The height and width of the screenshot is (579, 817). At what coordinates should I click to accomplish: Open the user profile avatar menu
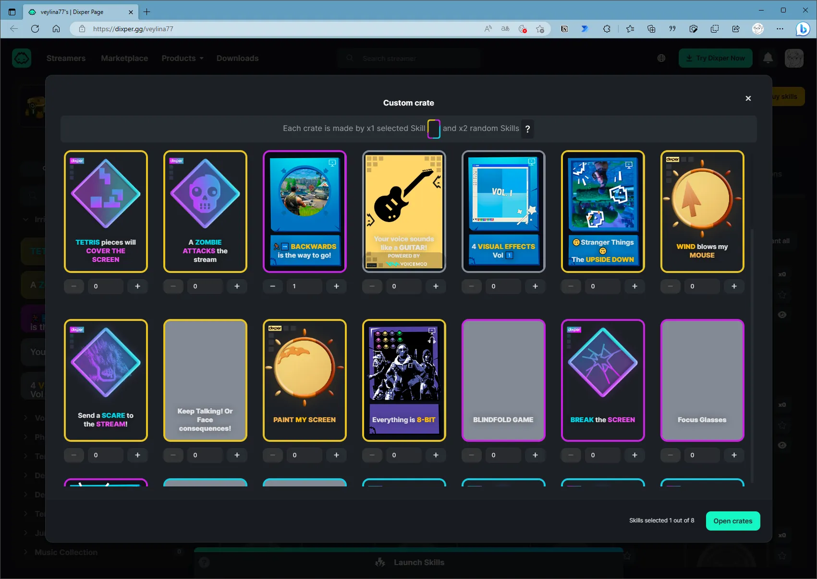click(794, 58)
